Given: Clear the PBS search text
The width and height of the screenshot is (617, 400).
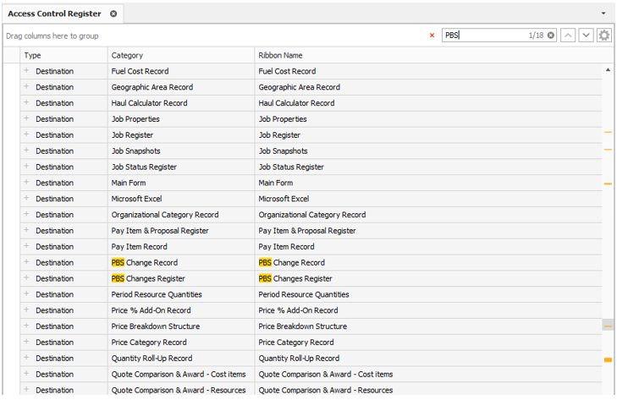Looking at the screenshot, I should point(551,36).
